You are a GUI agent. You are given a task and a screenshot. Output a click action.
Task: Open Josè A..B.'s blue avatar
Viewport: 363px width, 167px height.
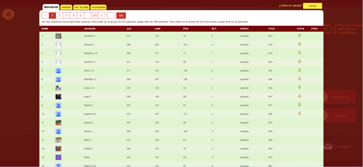58,71
